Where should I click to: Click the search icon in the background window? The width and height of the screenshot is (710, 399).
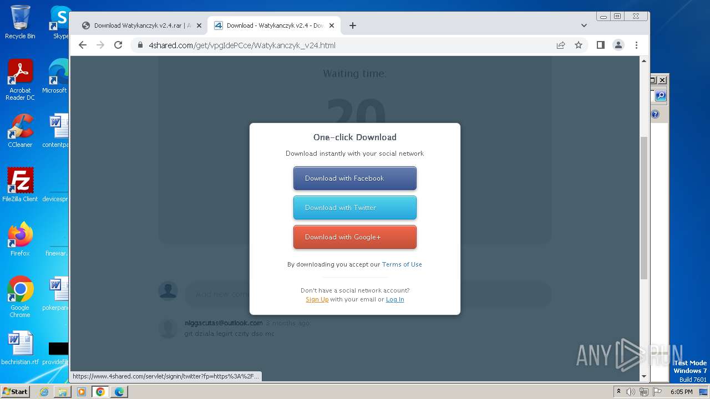(x=660, y=96)
